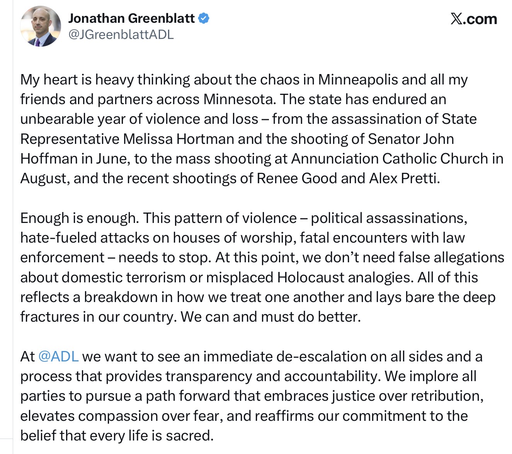Image resolution: width=512 pixels, height=454 pixels.
Task: Click Jonathan Greenblatt's profile photo
Action: 41,26
